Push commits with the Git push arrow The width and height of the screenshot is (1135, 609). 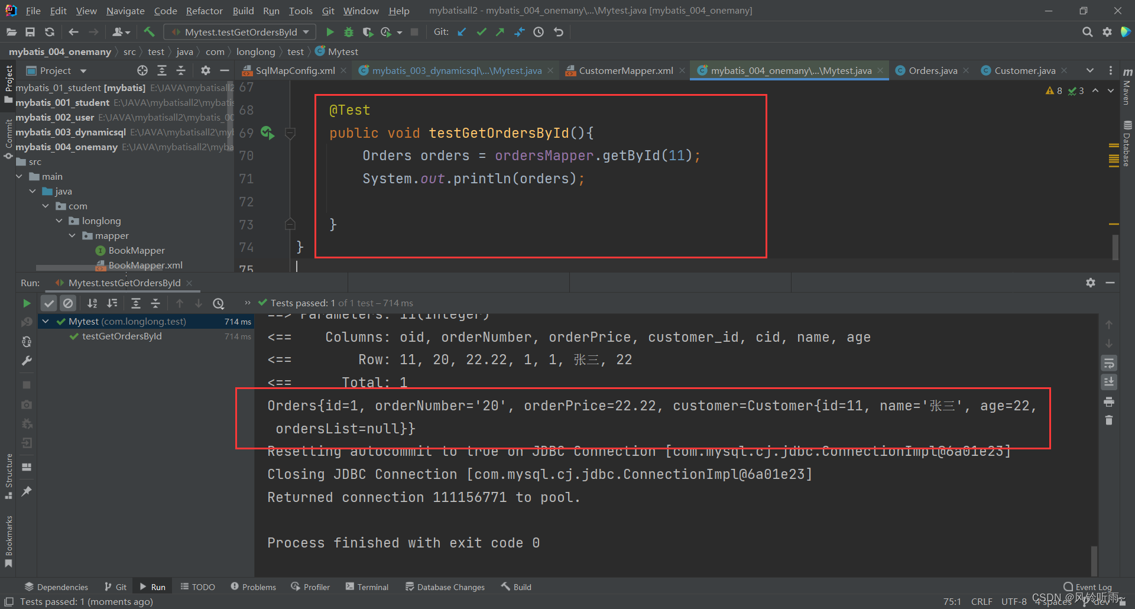[x=500, y=32]
